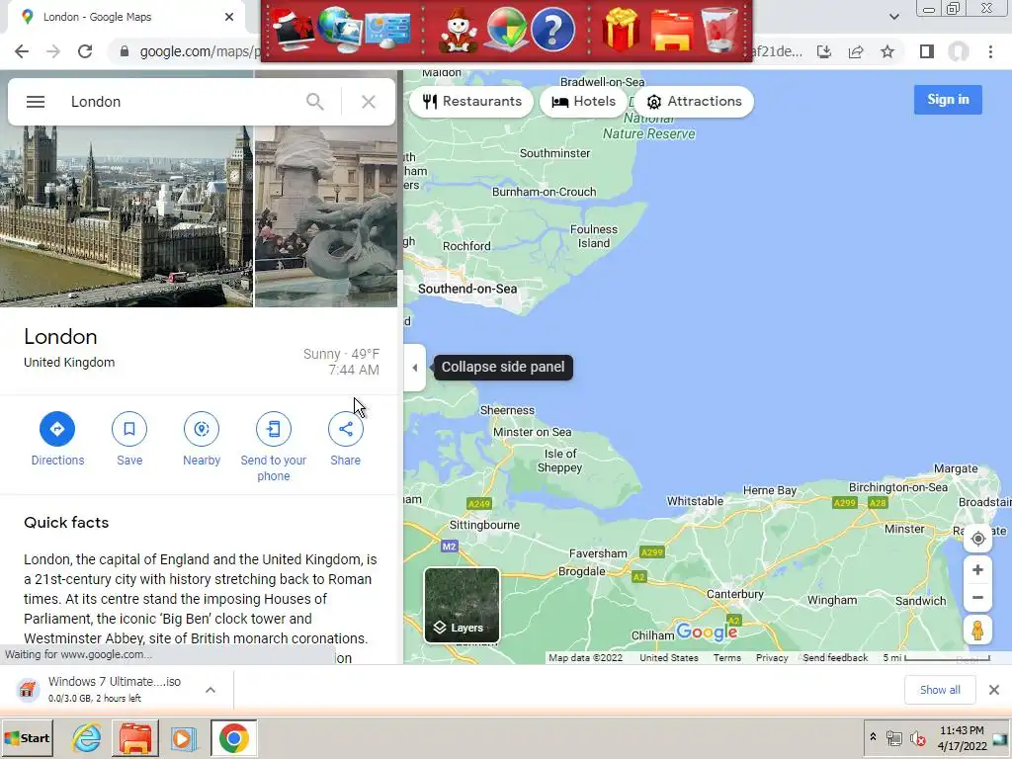Zoom out on the map
This screenshot has width=1012, height=759.
click(x=977, y=598)
